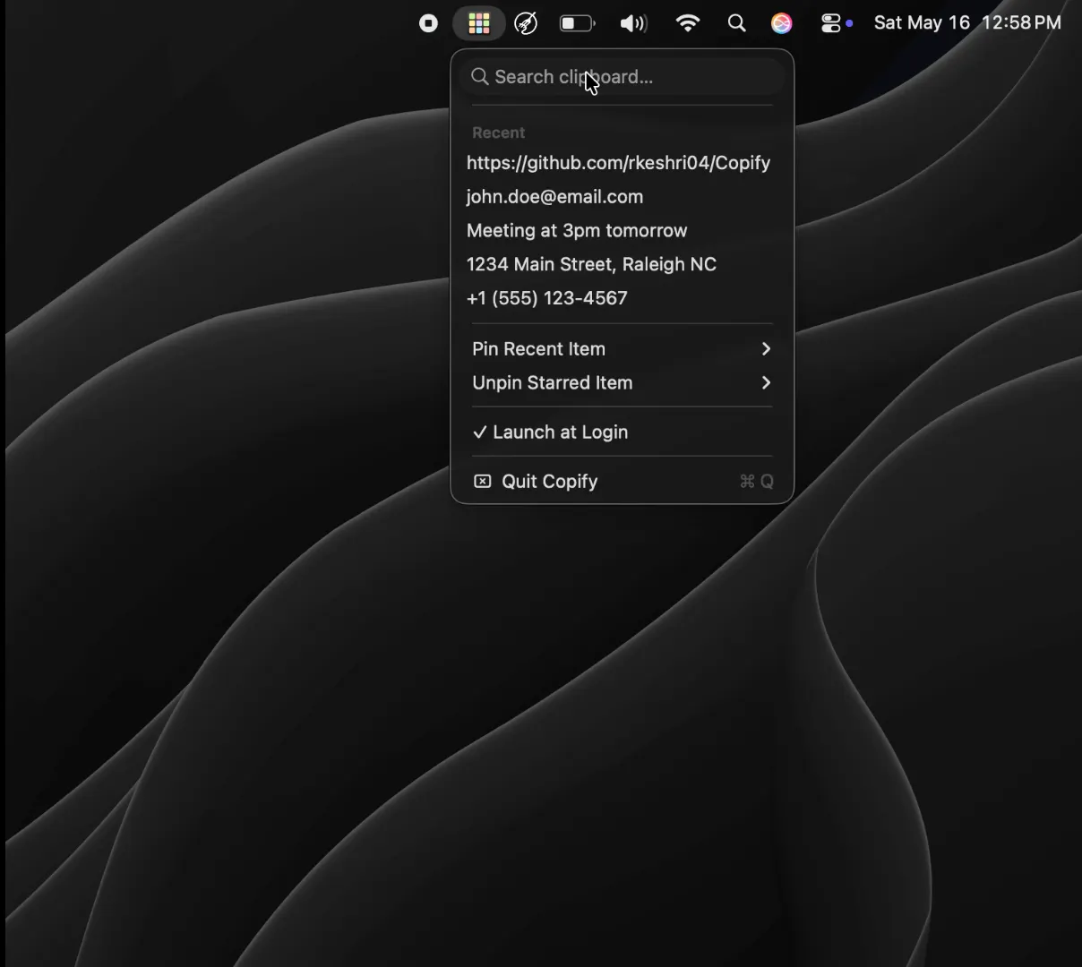This screenshot has height=967, width=1082.
Task: Choose Quit Copify
Action: coord(623,482)
